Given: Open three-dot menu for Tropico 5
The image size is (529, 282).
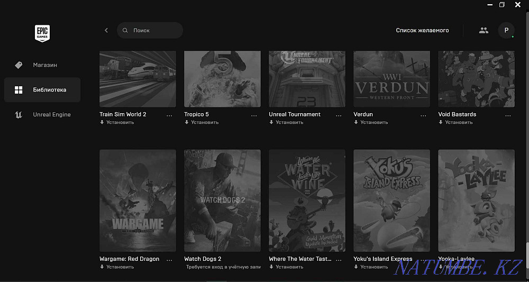Looking at the screenshot, I should (254, 115).
